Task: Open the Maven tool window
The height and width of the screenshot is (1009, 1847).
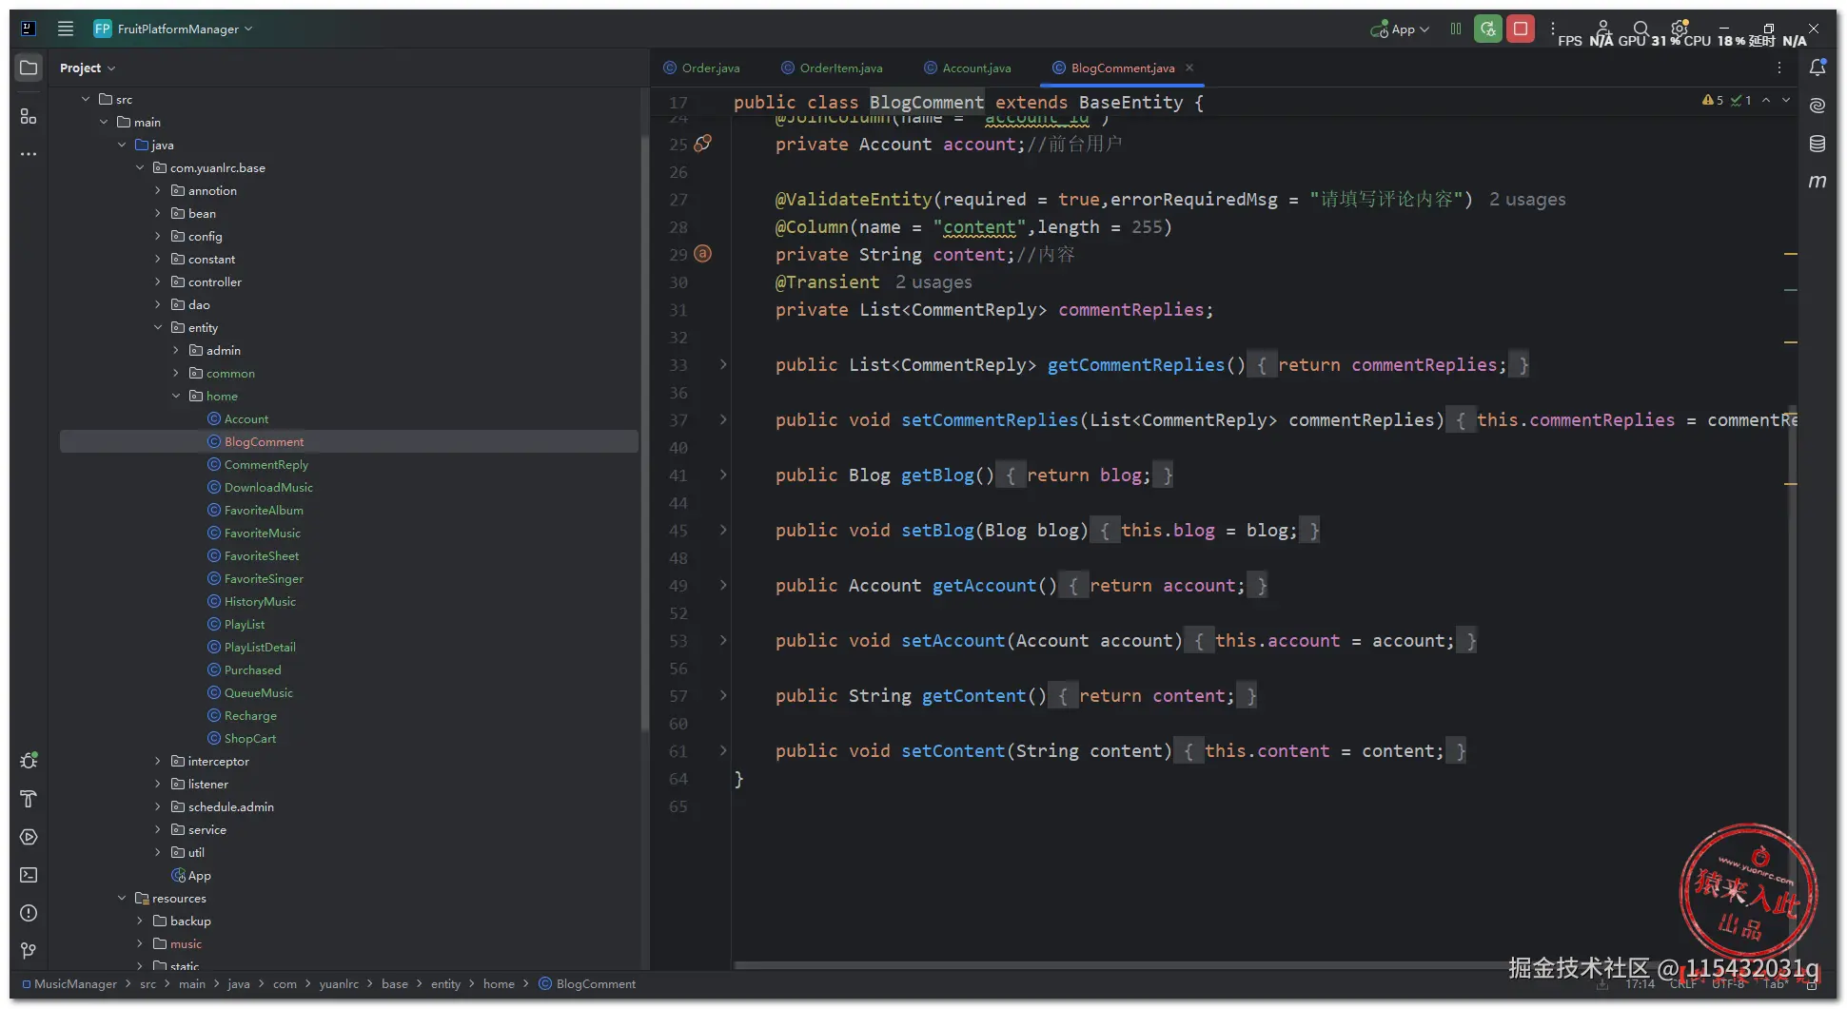Action: [x=1818, y=181]
